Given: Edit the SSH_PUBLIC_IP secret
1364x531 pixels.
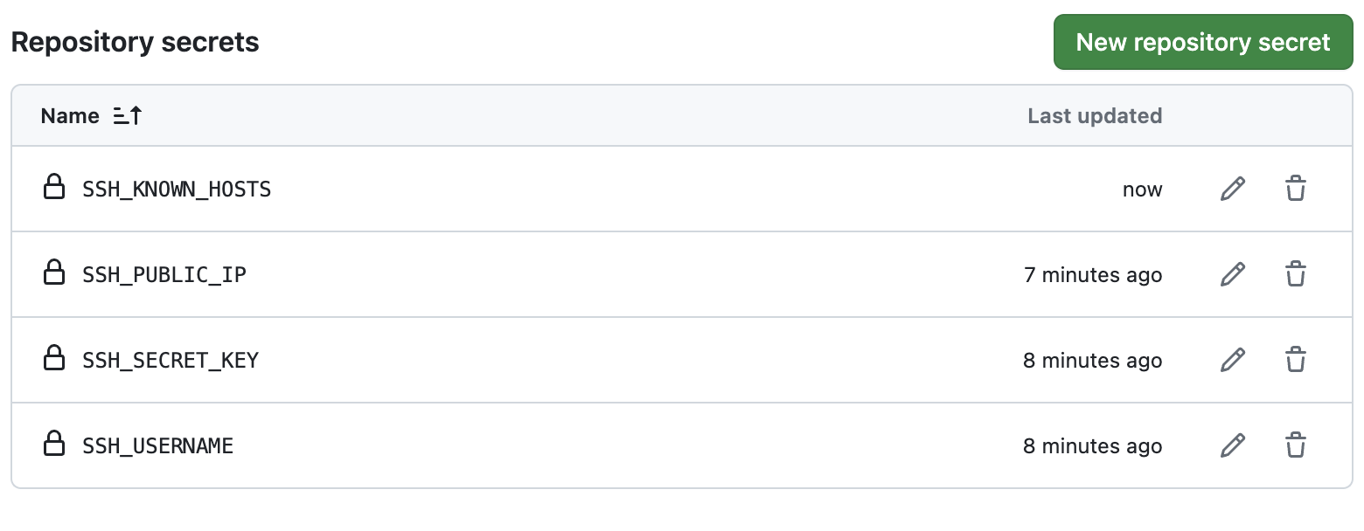Looking at the screenshot, I should [1233, 274].
